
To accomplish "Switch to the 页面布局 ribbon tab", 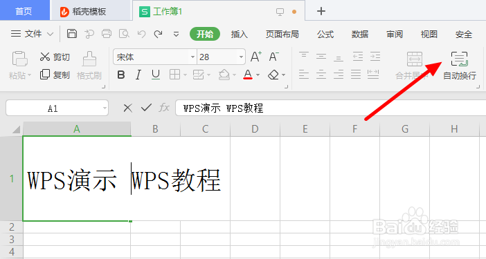I will coord(282,35).
